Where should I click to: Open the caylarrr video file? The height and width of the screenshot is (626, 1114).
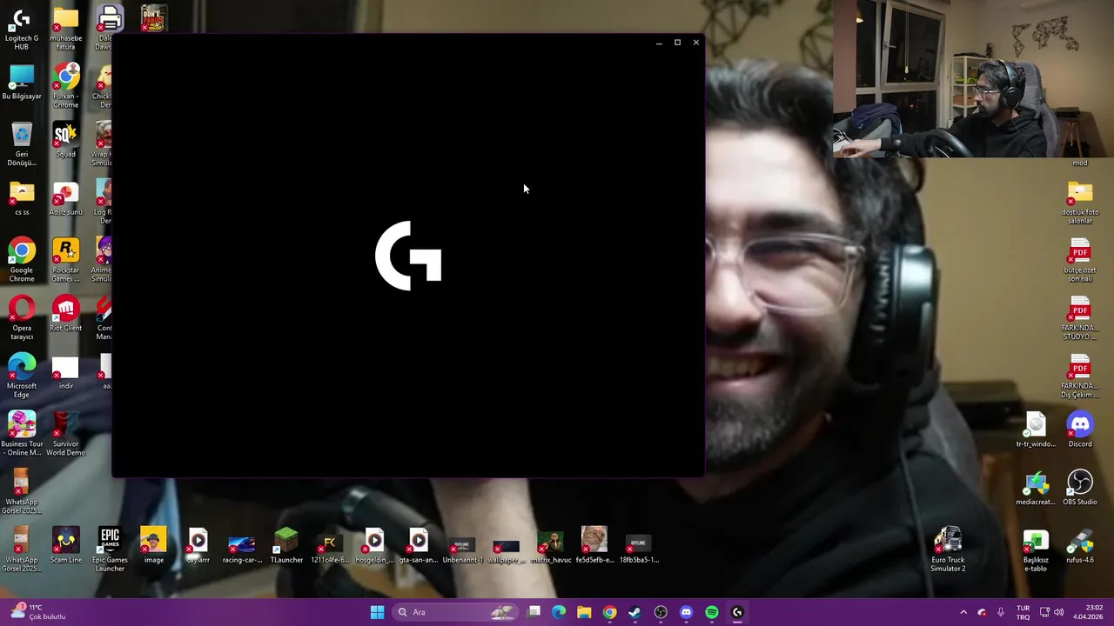click(198, 545)
